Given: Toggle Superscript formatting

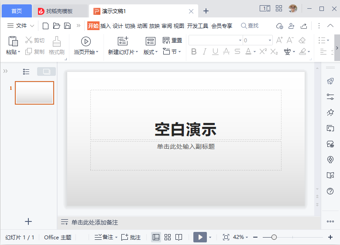Looking at the screenshot, I should coord(263,51).
